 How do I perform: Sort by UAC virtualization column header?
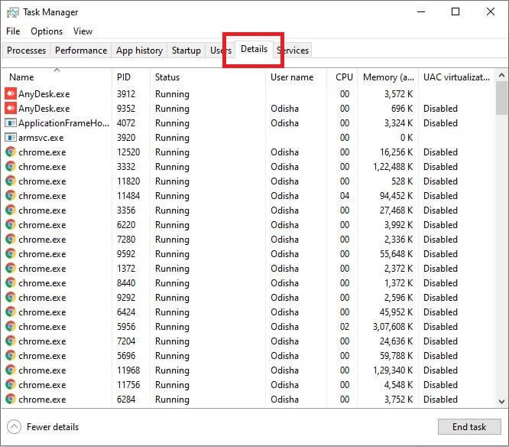pyautogui.click(x=457, y=77)
